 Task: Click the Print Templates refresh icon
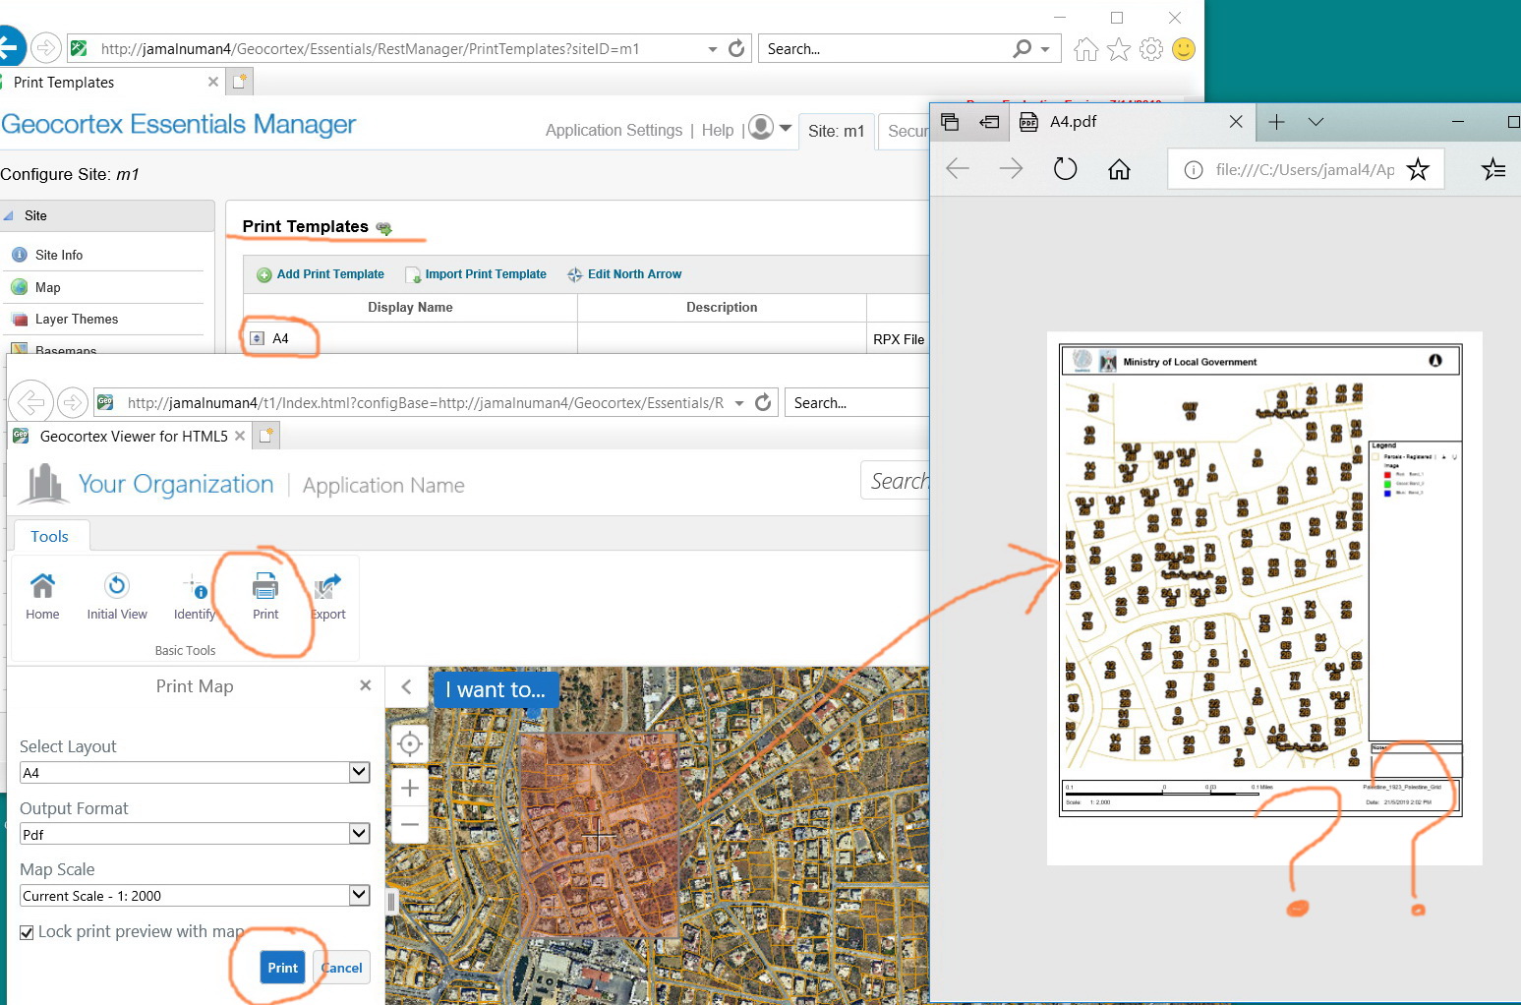point(384,228)
